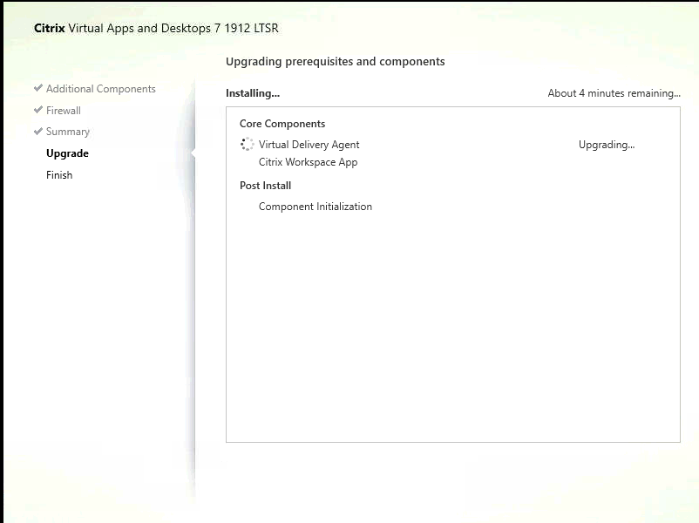
Task: Select the Summary step in sidebar
Action: 68,132
